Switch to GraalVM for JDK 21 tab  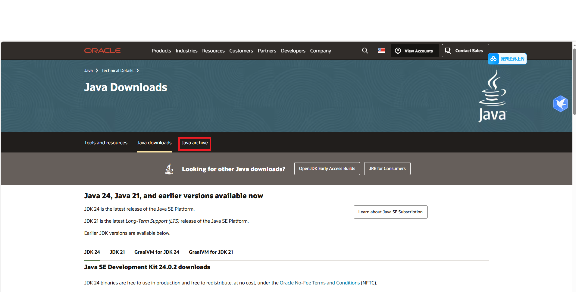coord(211,252)
